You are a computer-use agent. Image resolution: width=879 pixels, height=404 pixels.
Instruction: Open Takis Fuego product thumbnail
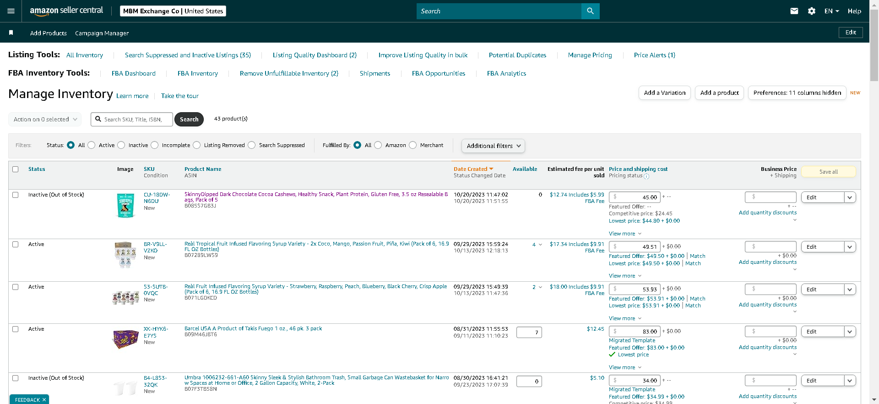tap(125, 339)
